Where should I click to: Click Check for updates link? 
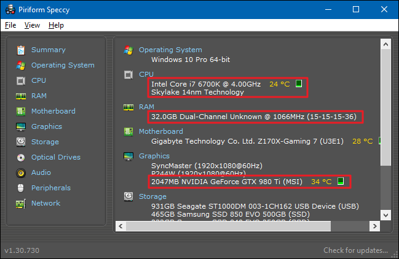355,250
